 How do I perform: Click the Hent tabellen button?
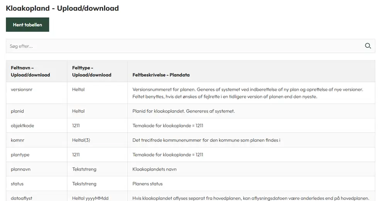[27, 25]
